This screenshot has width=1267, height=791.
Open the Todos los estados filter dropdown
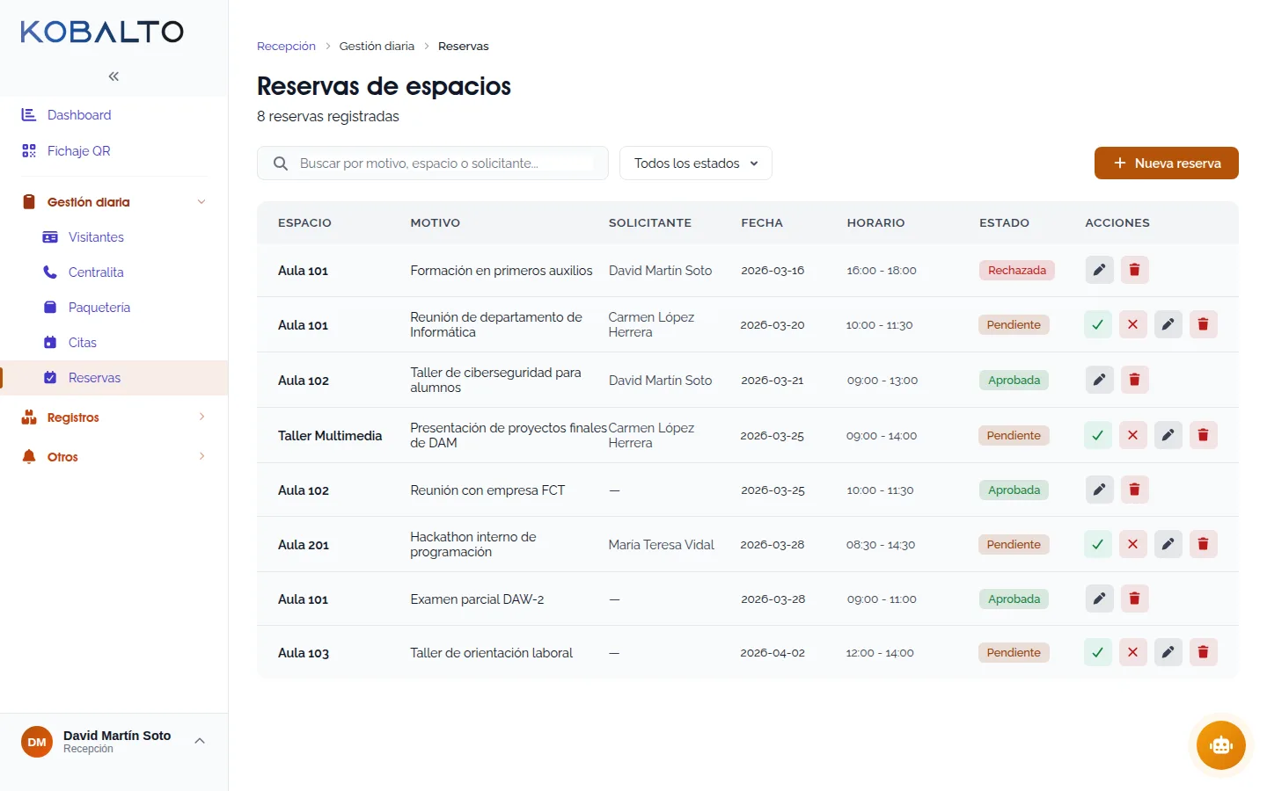[695, 163]
